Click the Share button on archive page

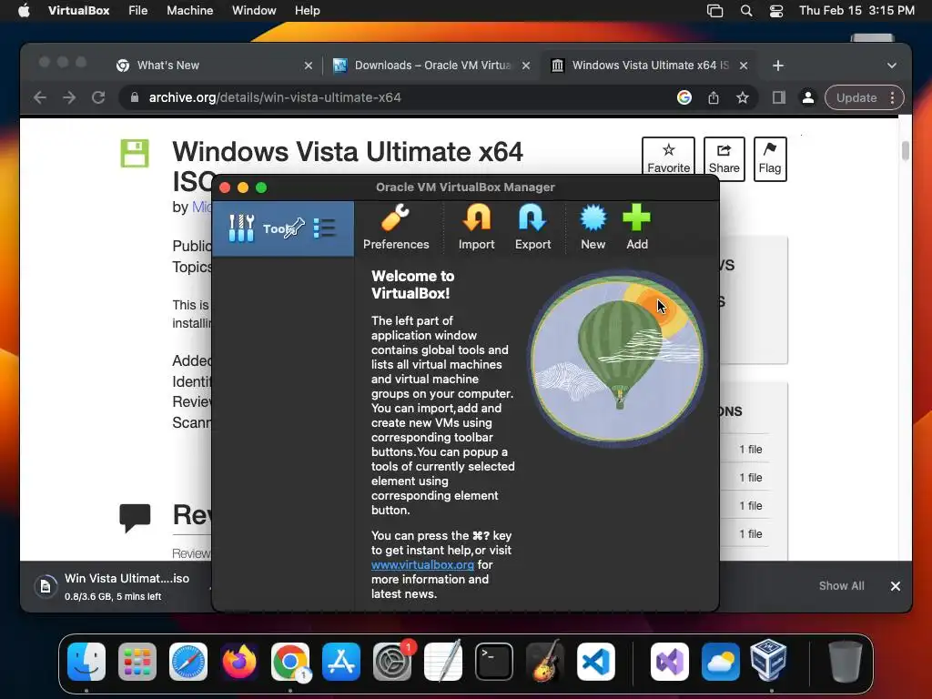(x=724, y=158)
